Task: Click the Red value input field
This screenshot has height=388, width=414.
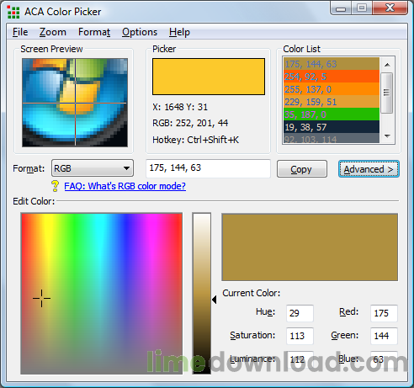Action: pyautogui.click(x=384, y=313)
